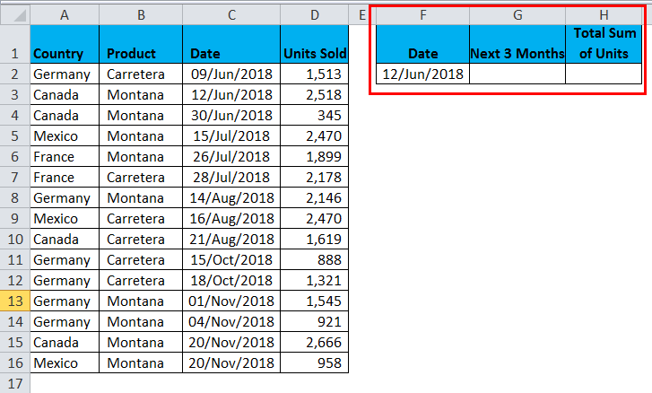Click Mexico cell in row 16
The width and height of the screenshot is (652, 393).
tap(65, 363)
